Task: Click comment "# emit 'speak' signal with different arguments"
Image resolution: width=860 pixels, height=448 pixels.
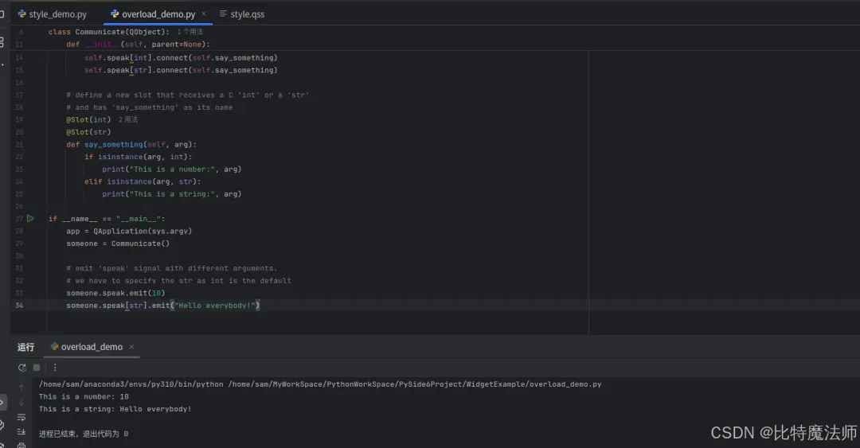Action: 172,268
